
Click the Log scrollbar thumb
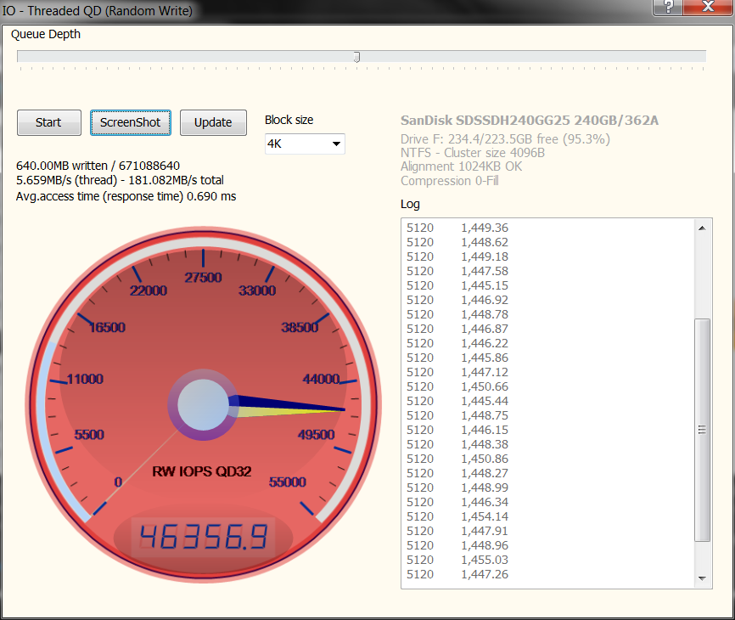[x=703, y=430]
